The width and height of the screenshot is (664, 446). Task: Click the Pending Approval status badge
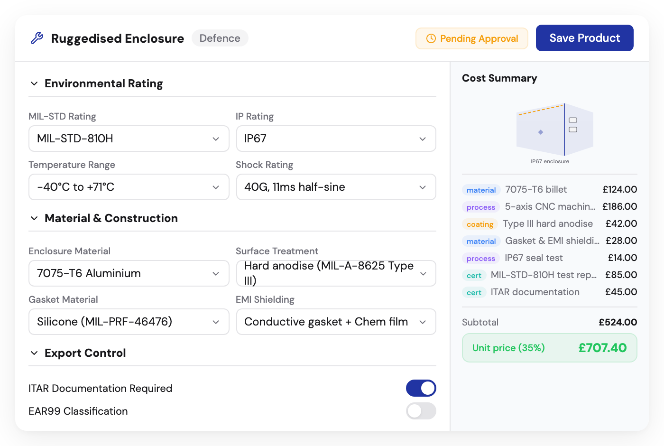471,38
